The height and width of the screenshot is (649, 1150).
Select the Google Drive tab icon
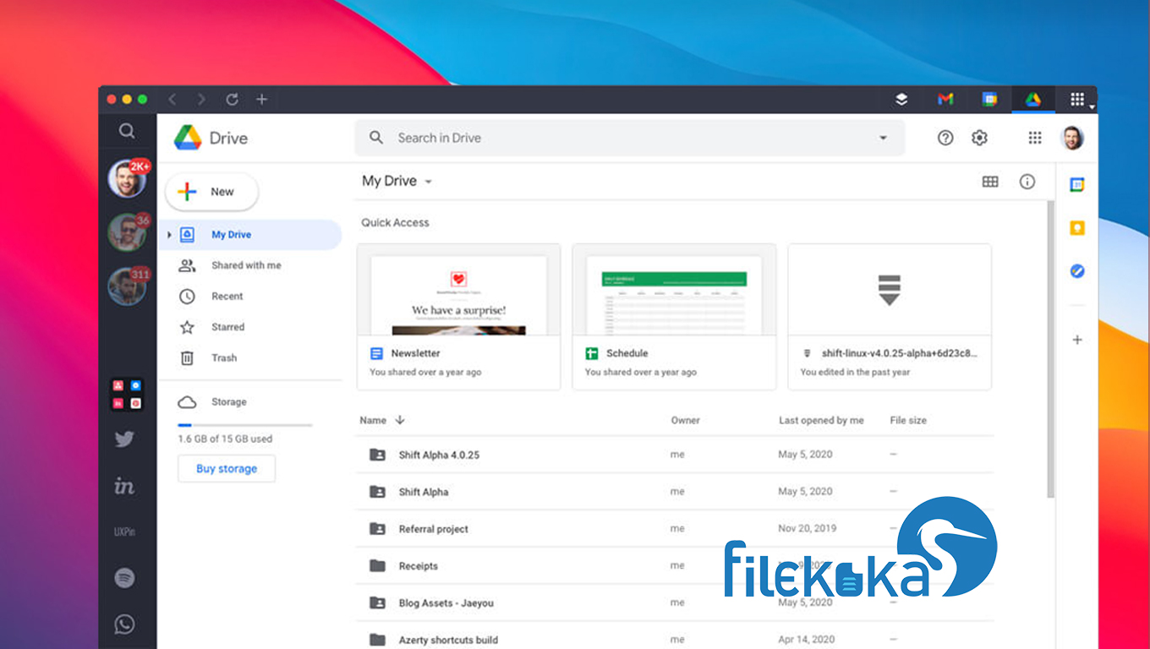pos(1033,100)
